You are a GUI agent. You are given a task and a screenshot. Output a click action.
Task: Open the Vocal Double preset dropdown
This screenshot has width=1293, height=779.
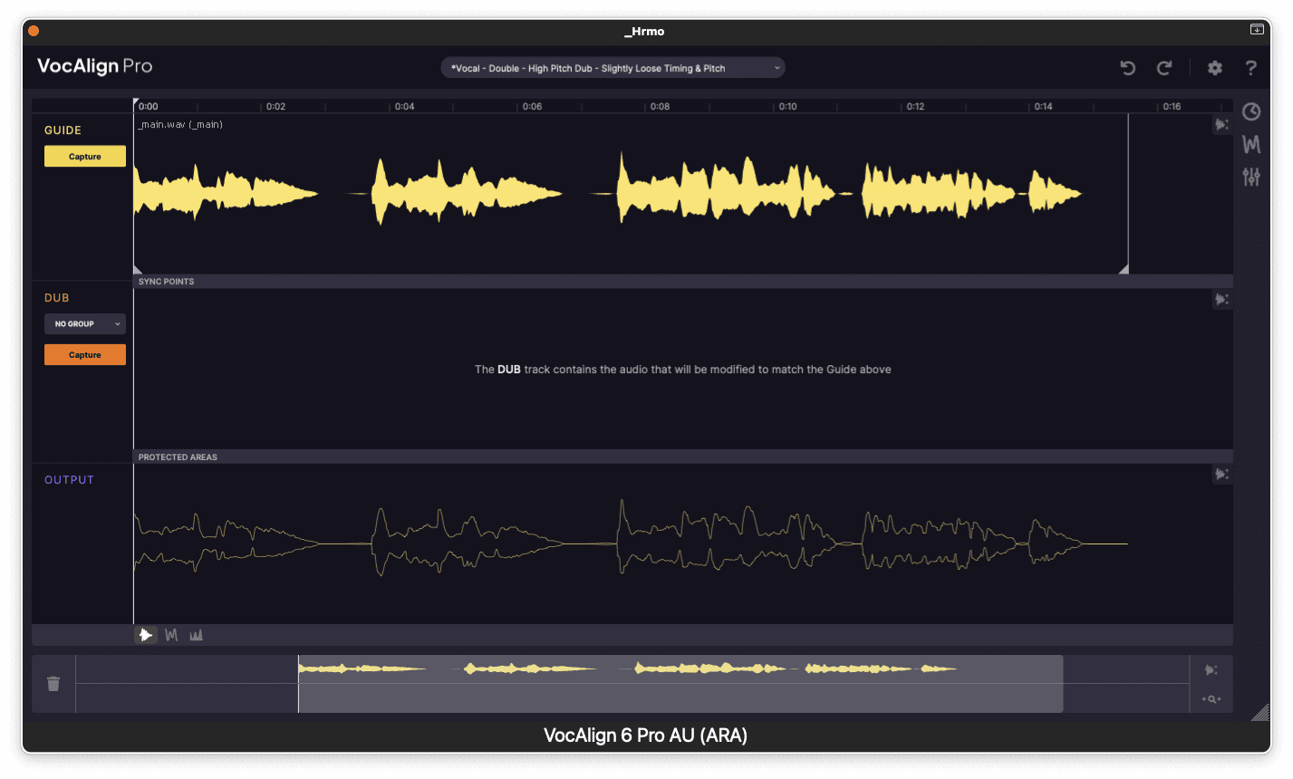coord(613,68)
